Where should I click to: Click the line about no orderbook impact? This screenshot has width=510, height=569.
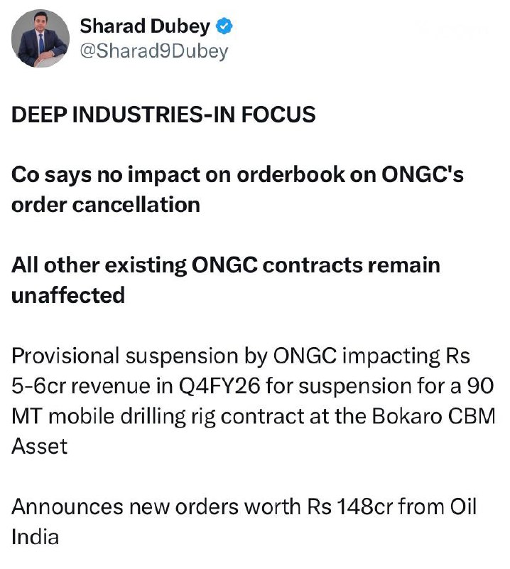(x=237, y=175)
